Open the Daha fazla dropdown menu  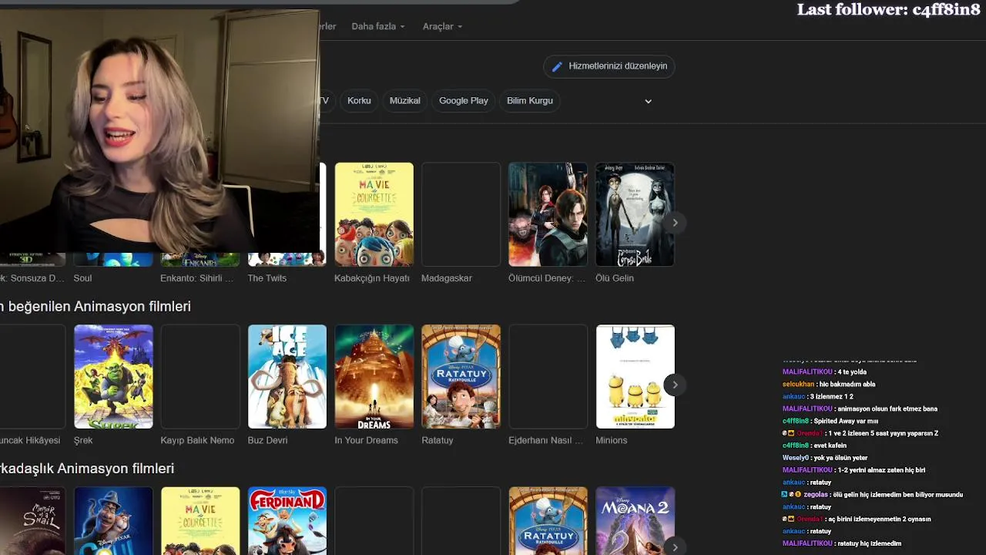point(377,26)
